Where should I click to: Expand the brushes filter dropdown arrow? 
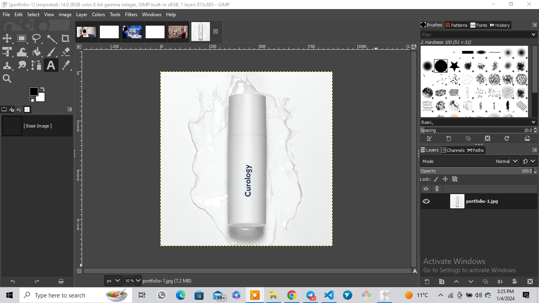coord(533,35)
